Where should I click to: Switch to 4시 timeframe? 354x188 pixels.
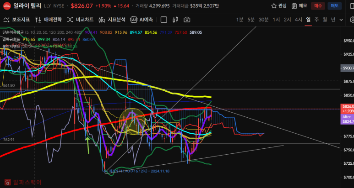tap(298, 20)
